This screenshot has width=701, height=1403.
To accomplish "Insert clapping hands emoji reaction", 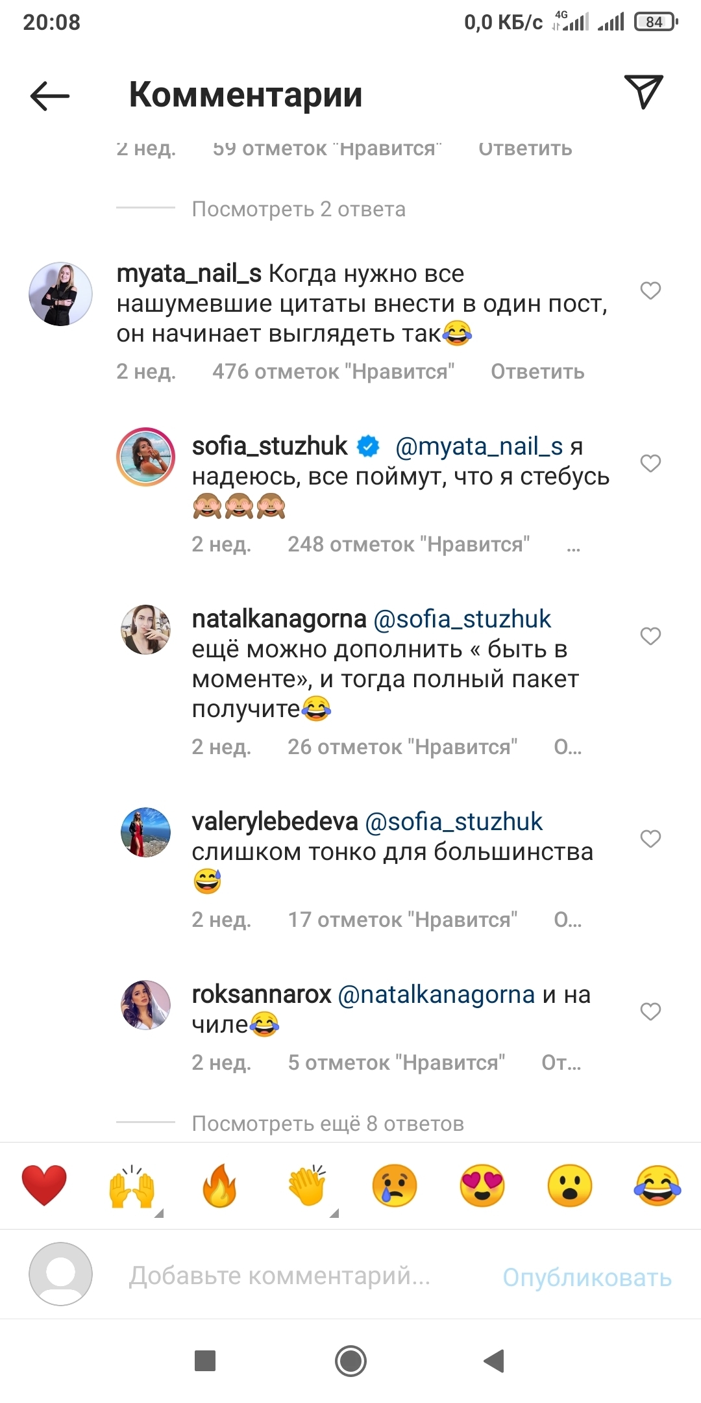I will (x=307, y=1185).
